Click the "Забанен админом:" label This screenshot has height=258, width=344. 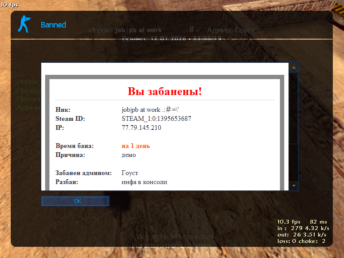coord(83,173)
